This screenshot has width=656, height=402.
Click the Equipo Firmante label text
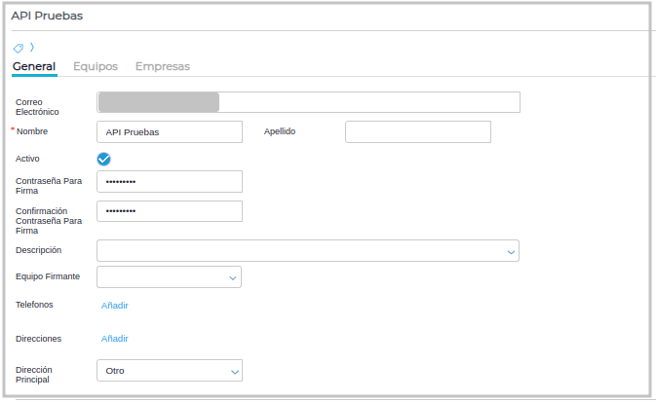48,276
